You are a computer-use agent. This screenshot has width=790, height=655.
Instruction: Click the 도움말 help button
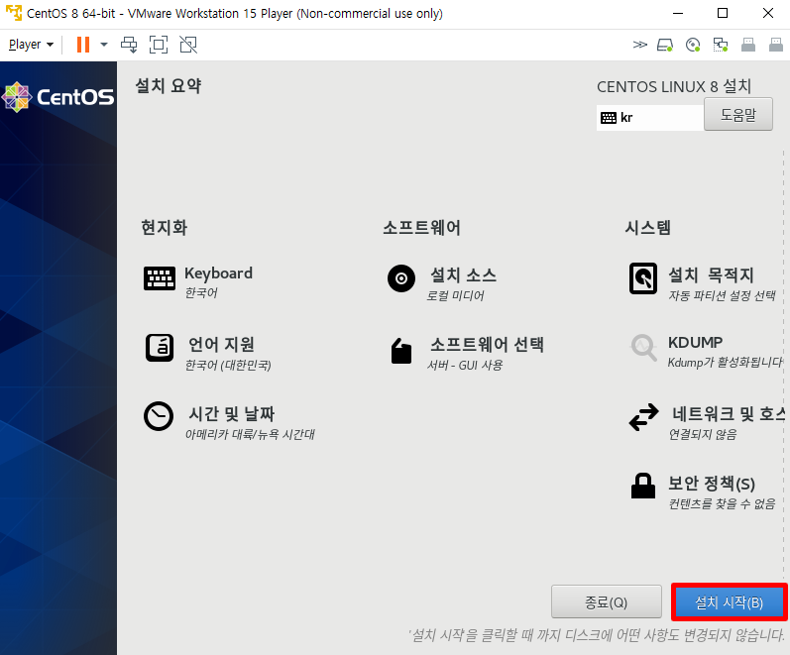[x=738, y=114]
